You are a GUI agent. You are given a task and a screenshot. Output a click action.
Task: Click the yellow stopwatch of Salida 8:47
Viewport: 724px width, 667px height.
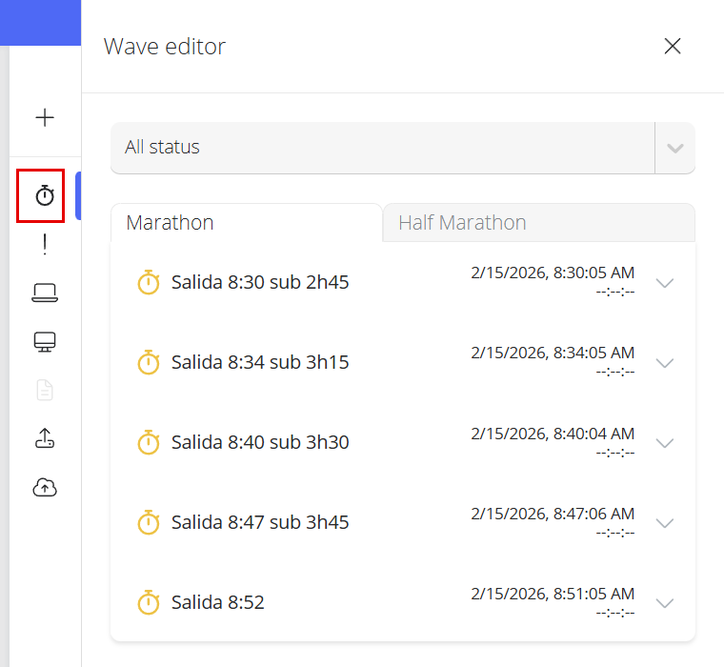pos(149,522)
